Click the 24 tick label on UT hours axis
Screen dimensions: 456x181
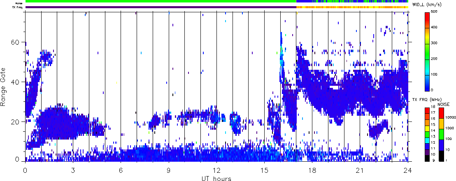pyautogui.click(x=408, y=170)
